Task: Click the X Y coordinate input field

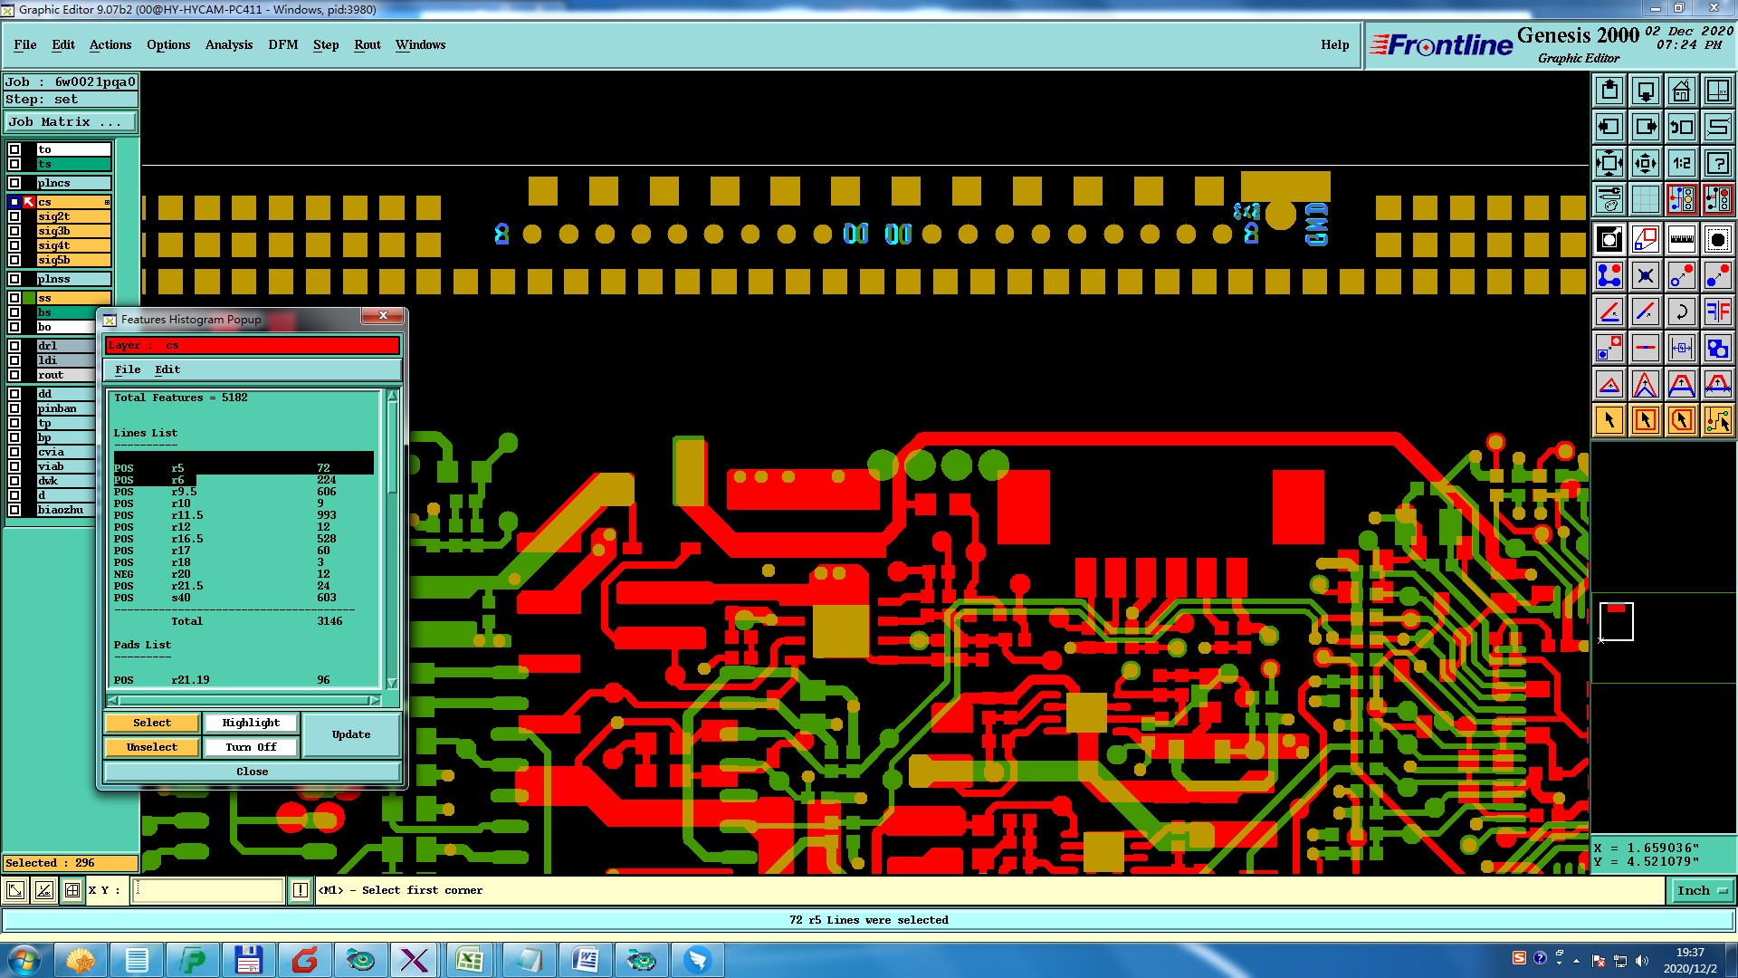Action: (208, 891)
